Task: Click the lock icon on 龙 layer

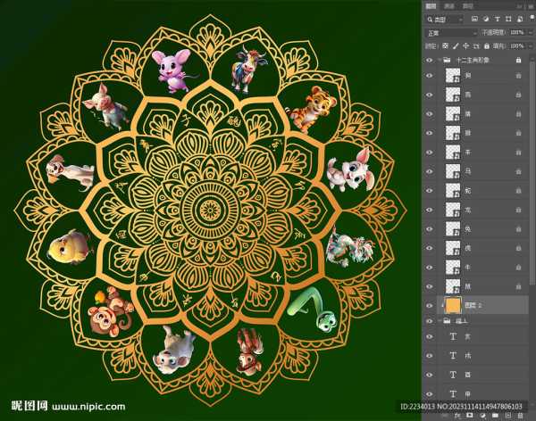Action: click(x=518, y=210)
